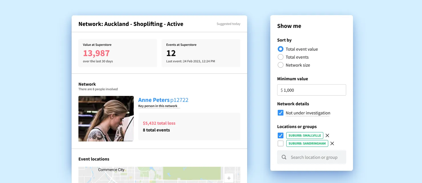Click the Search location or group field
This screenshot has width=422, height=183.
[x=312, y=157]
